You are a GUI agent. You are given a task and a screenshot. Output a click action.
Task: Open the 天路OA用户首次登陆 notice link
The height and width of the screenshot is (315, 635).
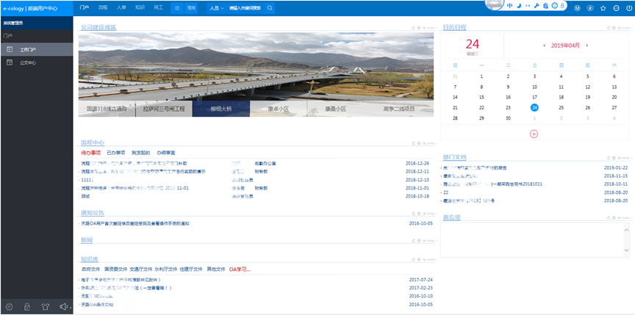click(134, 223)
